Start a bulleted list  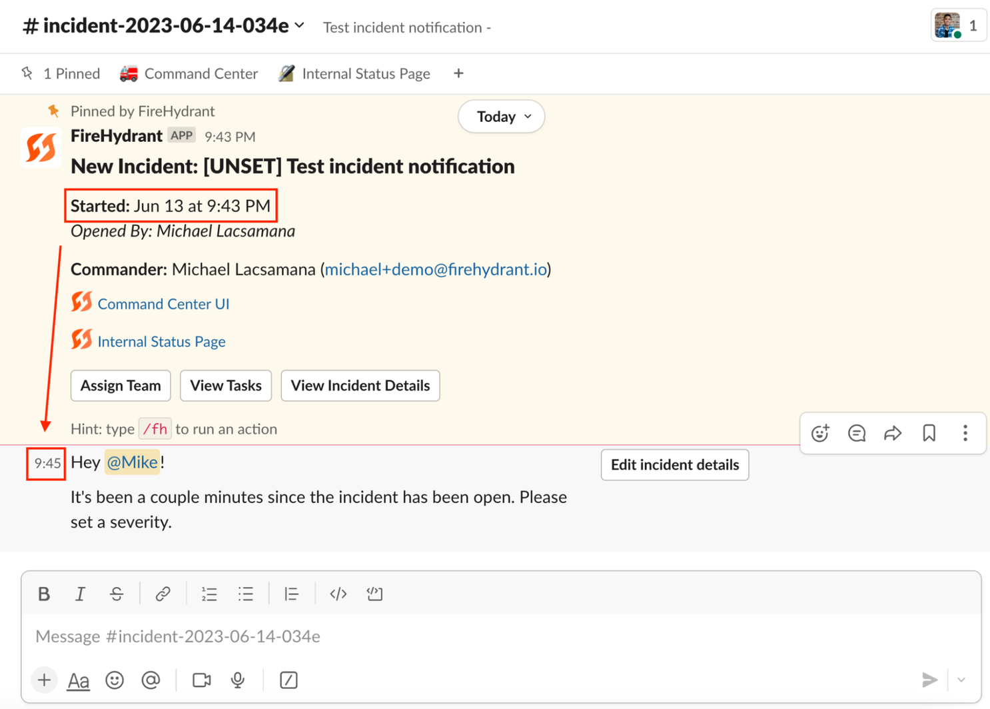click(x=246, y=594)
